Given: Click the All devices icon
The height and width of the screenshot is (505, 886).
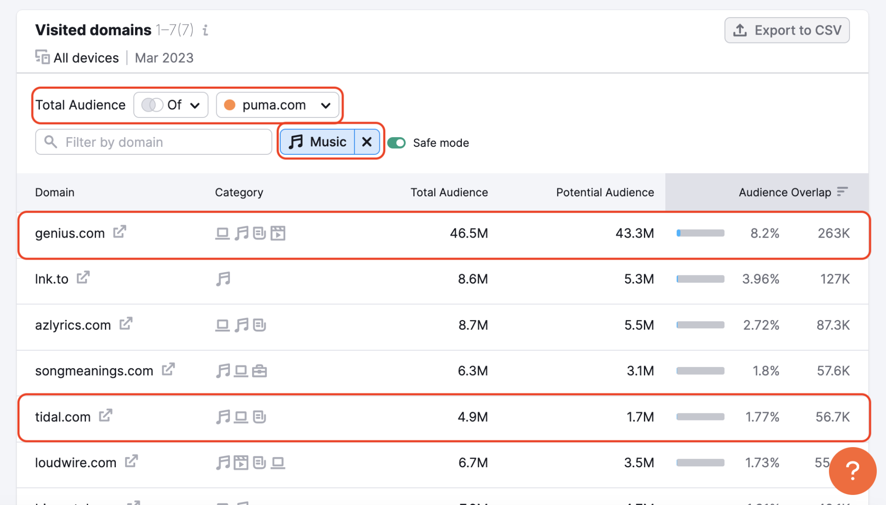Looking at the screenshot, I should click(x=43, y=57).
